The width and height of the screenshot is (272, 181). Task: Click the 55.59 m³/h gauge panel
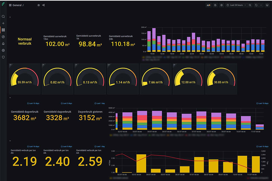(24, 79)
